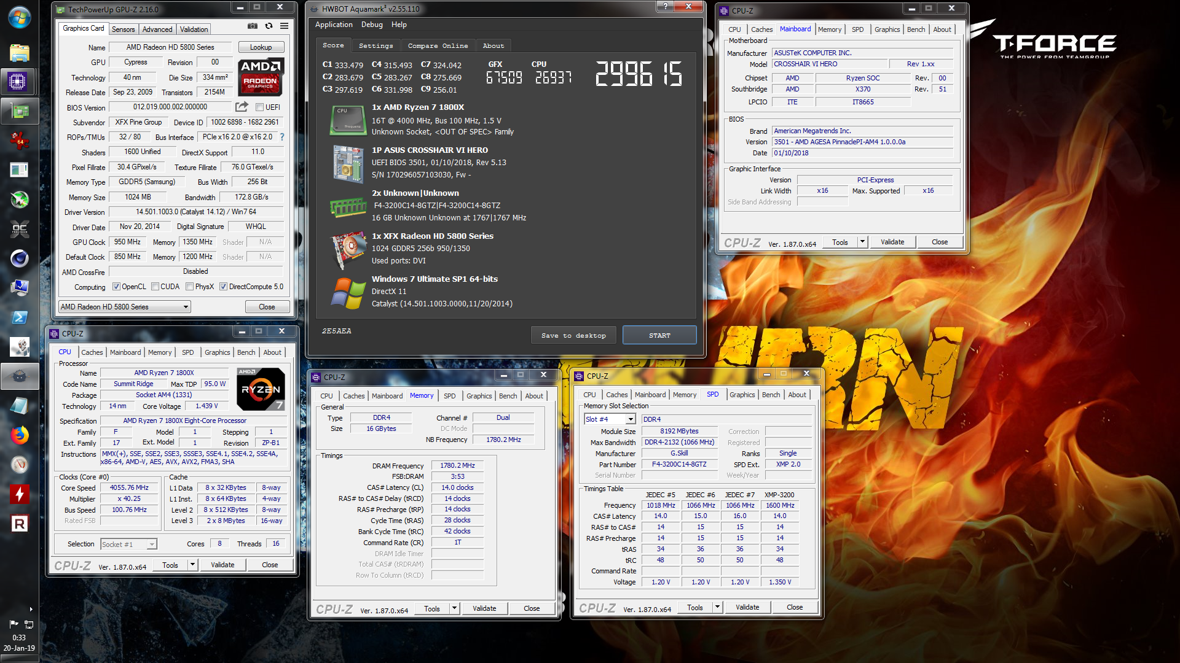Open PowerShell from the taskbar
Screen dimensions: 1180x663
coord(20,317)
